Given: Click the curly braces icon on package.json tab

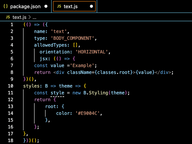Looking at the screenshot, I should coord(5,6).
